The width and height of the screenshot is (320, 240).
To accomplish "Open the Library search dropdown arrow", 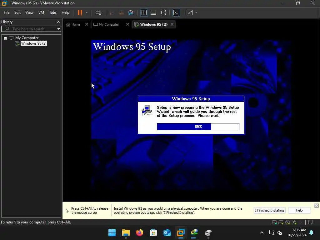I will pos(58,29).
